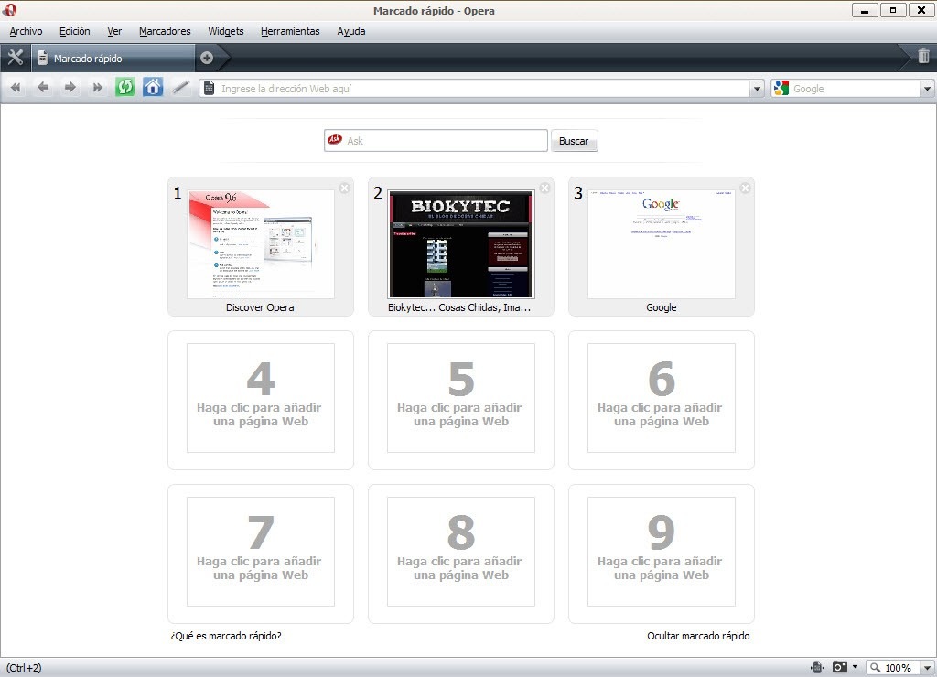Screen dimensions: 937x677
Task: Click the 100% zoom value
Action: coord(898,668)
